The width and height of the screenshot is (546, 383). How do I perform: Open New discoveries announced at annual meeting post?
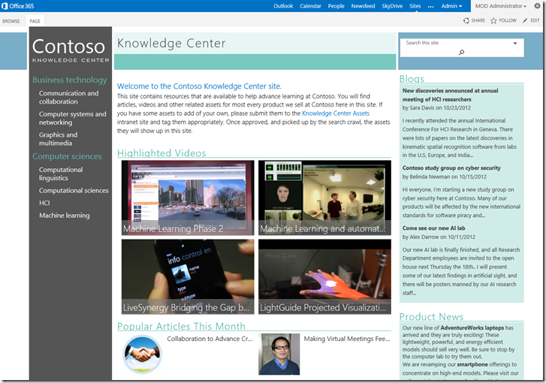(x=450, y=95)
